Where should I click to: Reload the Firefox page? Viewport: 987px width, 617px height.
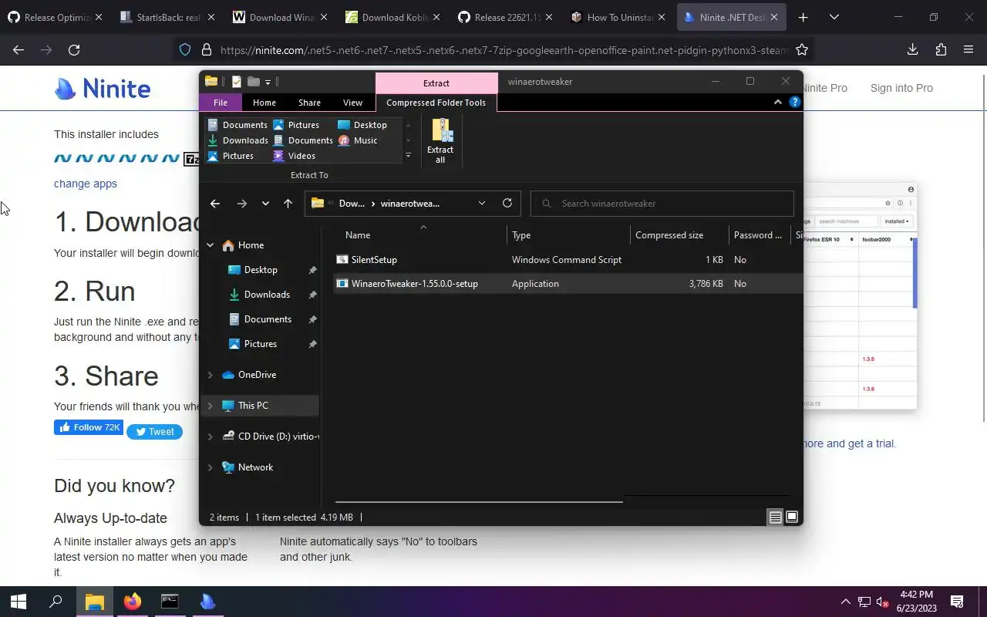coord(74,50)
